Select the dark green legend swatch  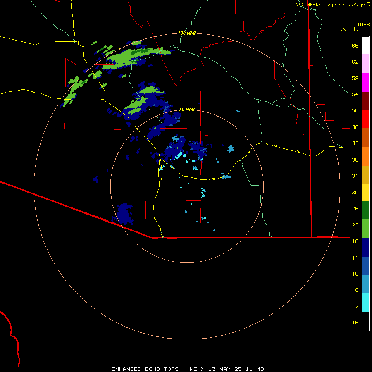click(x=365, y=210)
